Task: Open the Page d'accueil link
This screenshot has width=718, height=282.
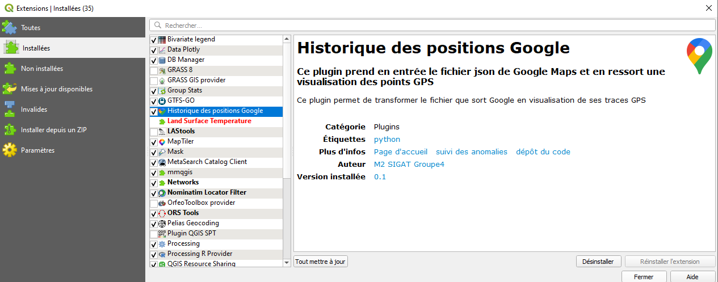Action: click(401, 151)
